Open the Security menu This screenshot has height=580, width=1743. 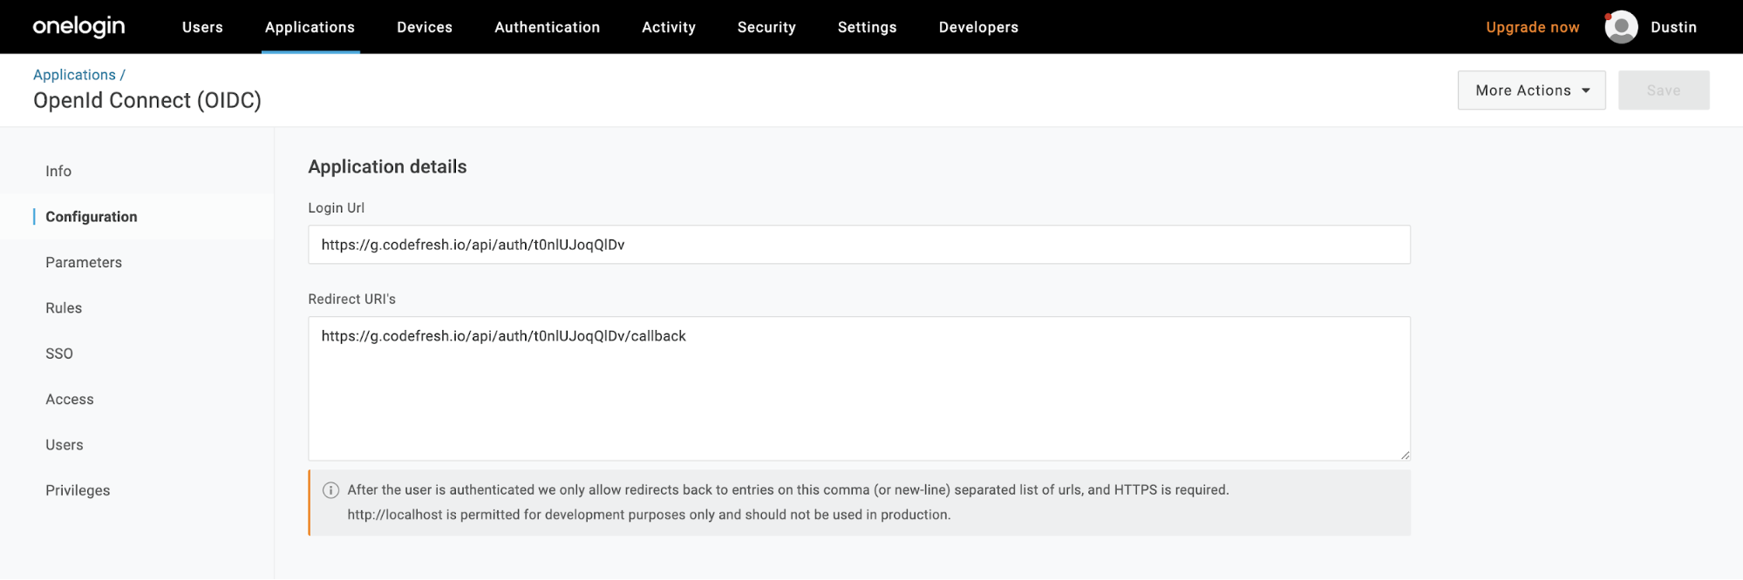(x=766, y=27)
